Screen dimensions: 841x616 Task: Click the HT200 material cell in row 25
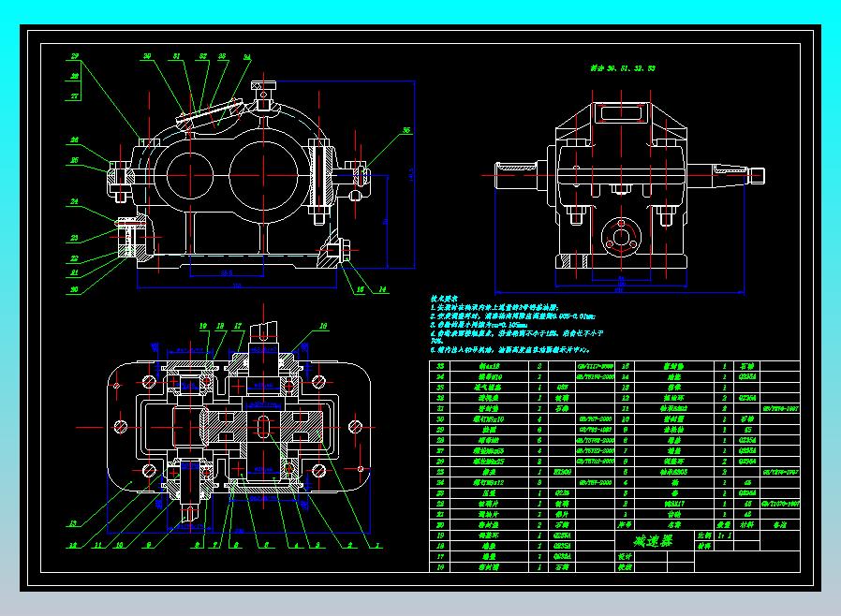[x=562, y=472]
